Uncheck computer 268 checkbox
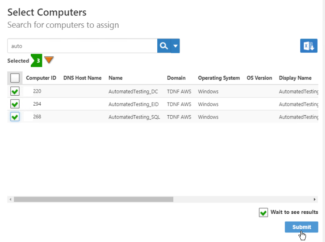 point(15,117)
